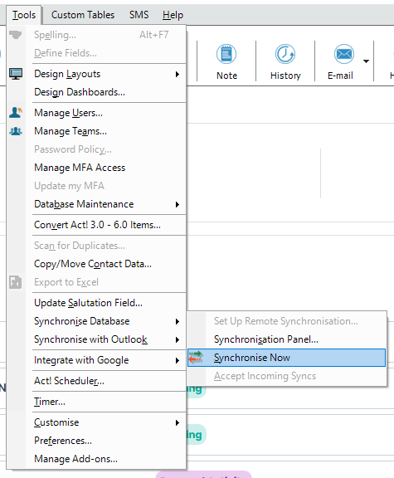Choose Convert Act! 3.0 - 6.0 Items...
Viewport: 394px width, 478px height.
click(x=96, y=225)
